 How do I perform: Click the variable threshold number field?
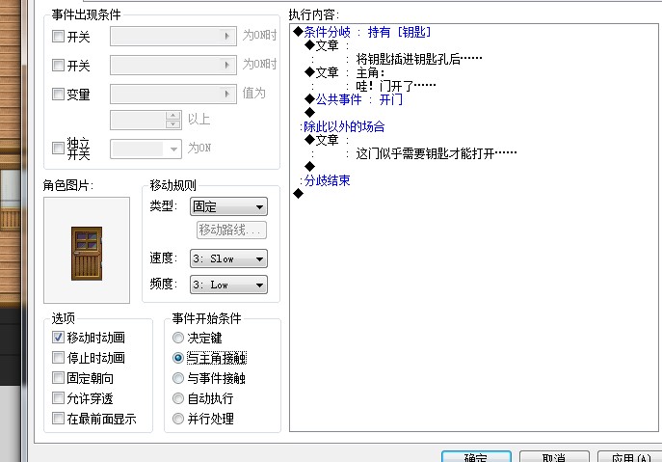[138, 120]
